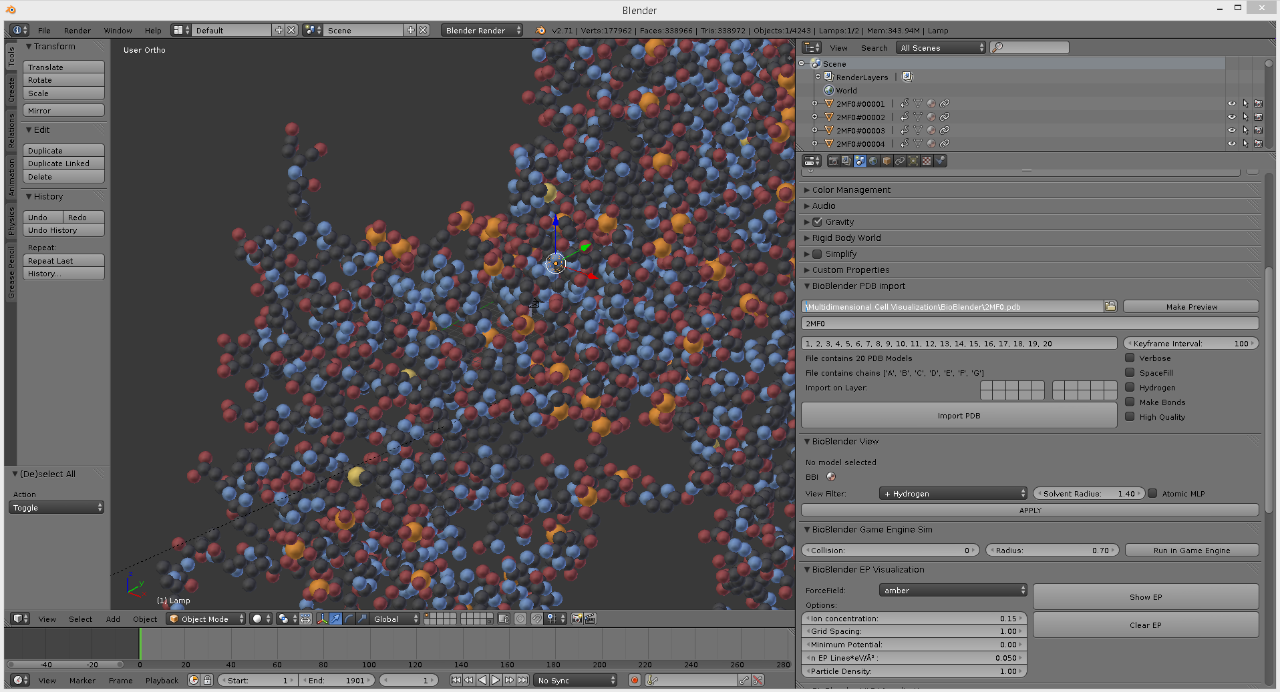Image resolution: width=1280 pixels, height=692 pixels.
Task: Open the Render menu in the top bar
Action: [x=77, y=30]
